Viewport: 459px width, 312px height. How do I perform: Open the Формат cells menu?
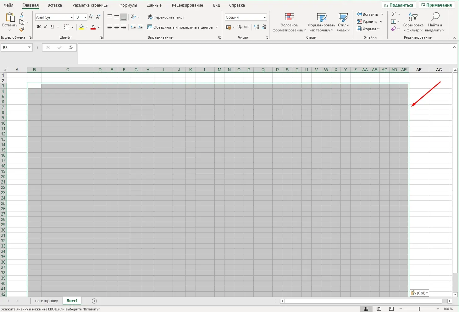pyautogui.click(x=368, y=29)
